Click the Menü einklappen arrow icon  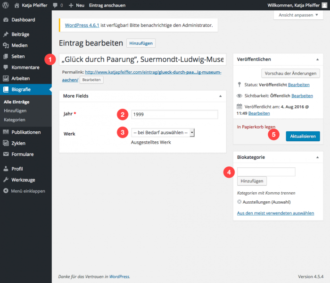pyautogui.click(x=6, y=191)
